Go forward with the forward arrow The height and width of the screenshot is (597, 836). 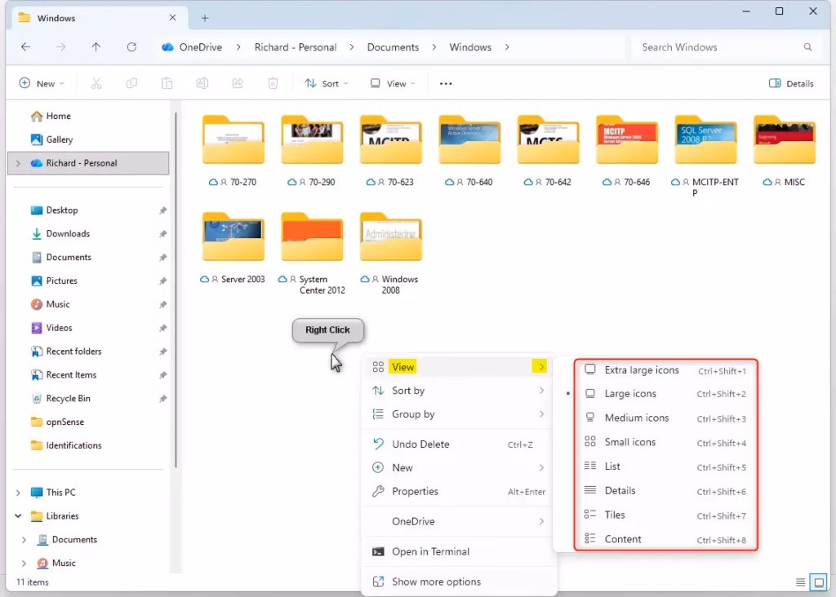[x=61, y=46]
